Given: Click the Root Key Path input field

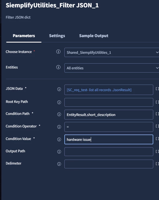Looking at the screenshot, I should (109, 102).
